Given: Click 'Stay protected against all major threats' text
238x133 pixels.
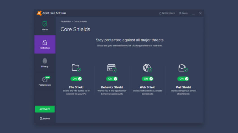Looking at the screenshot, I should tap(130, 40).
